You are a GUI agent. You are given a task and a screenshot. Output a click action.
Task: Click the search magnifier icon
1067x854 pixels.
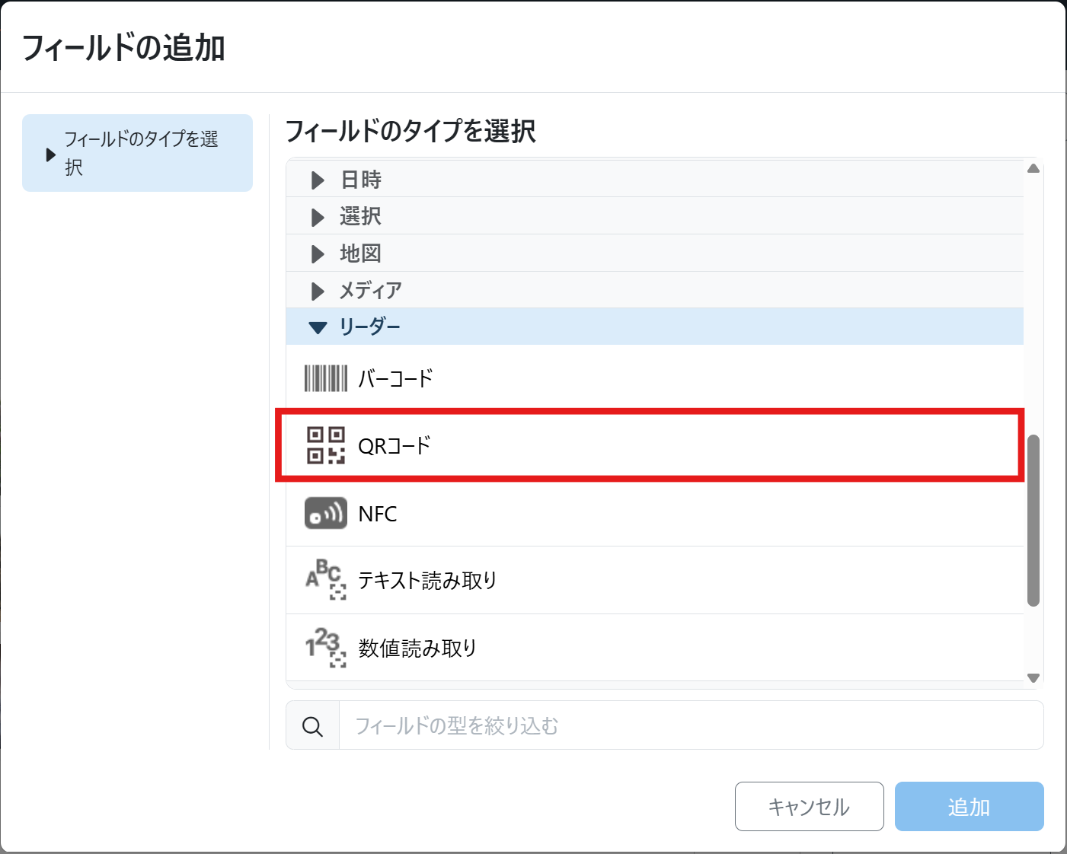pyautogui.click(x=312, y=726)
